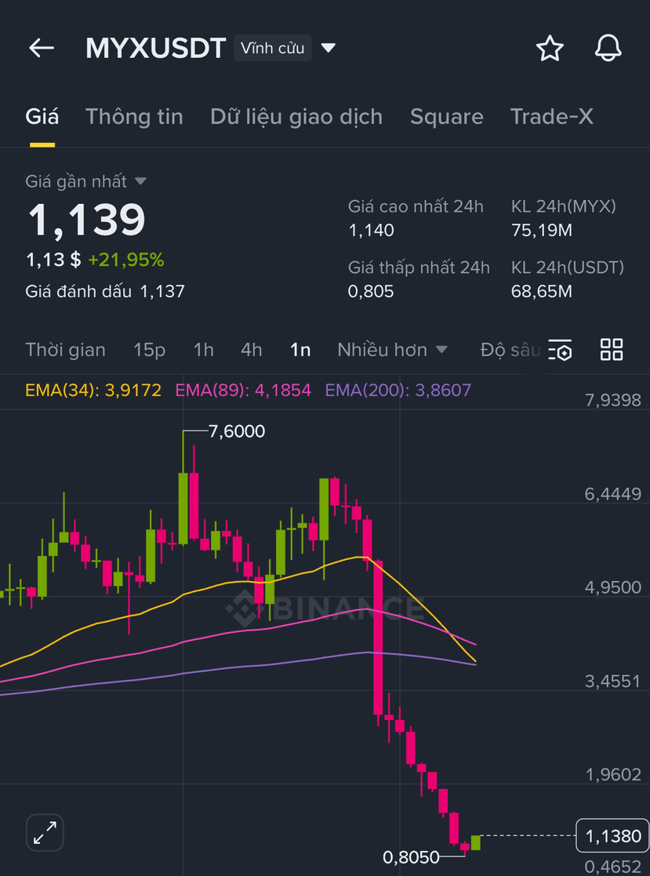
Task: Open price alerts via the bell icon
Action: [608, 48]
